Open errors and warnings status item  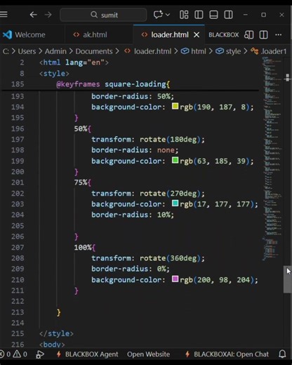(13, 354)
